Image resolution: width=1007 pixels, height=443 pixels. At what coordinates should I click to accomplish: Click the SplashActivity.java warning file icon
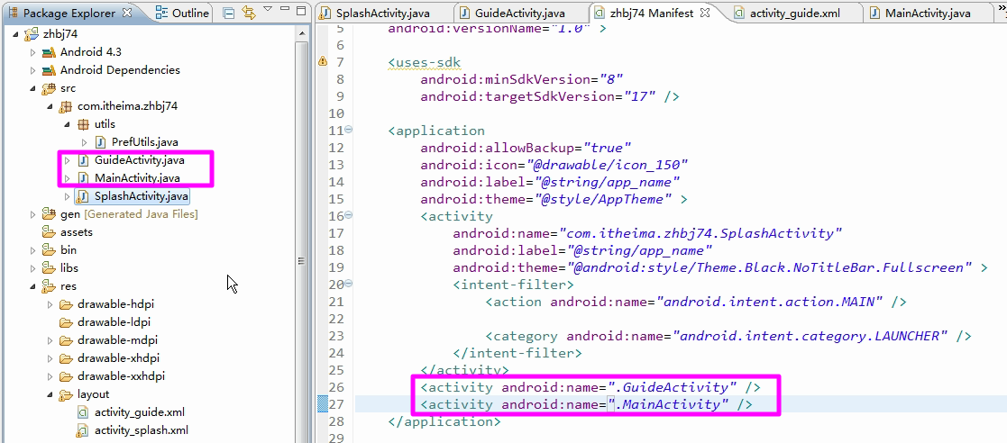pyautogui.click(x=83, y=196)
